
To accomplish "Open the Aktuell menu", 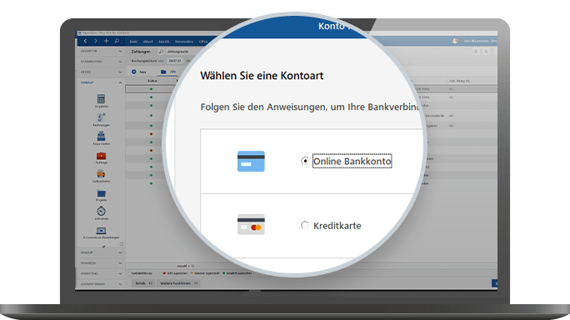I will tap(147, 42).
